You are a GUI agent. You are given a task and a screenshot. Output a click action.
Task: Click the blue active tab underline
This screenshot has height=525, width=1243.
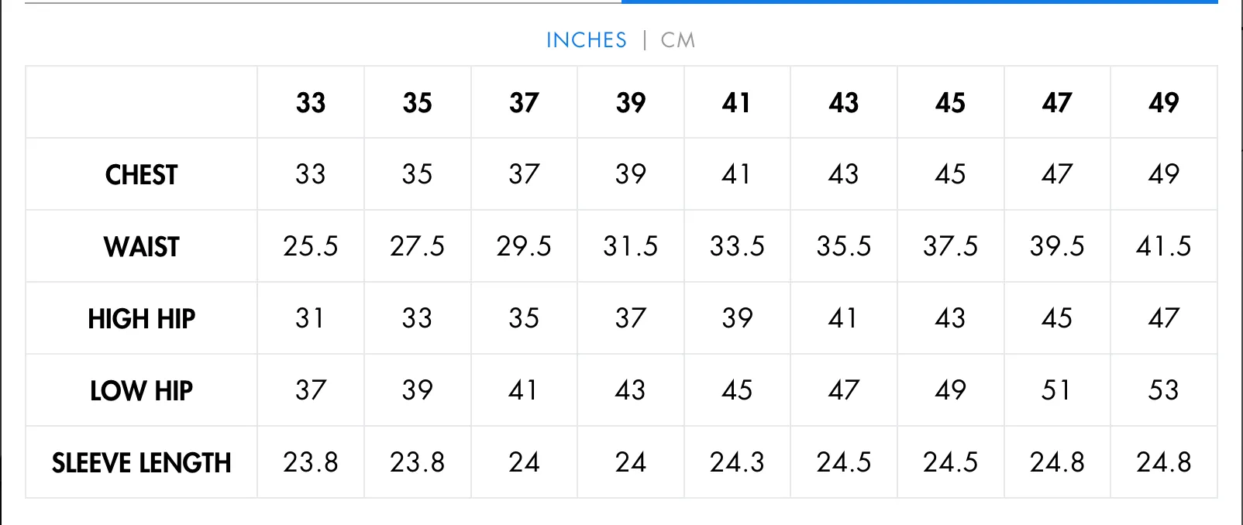click(919, 2)
